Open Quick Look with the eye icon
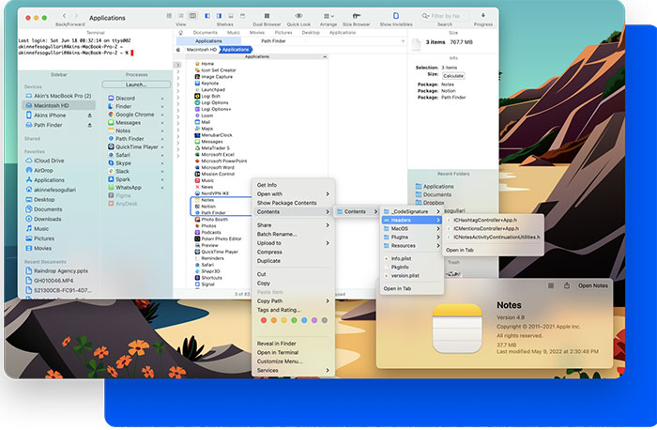657x430 pixels. (x=298, y=16)
